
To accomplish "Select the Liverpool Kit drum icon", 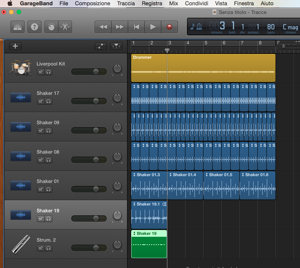I will [20, 68].
